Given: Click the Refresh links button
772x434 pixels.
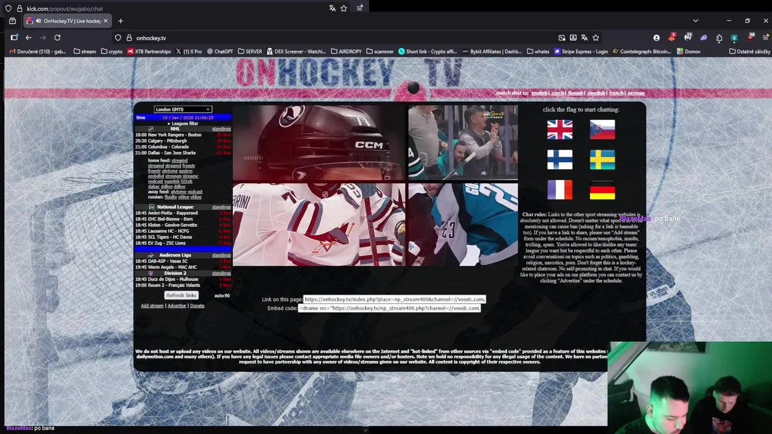Looking at the screenshot, I should 181,295.
